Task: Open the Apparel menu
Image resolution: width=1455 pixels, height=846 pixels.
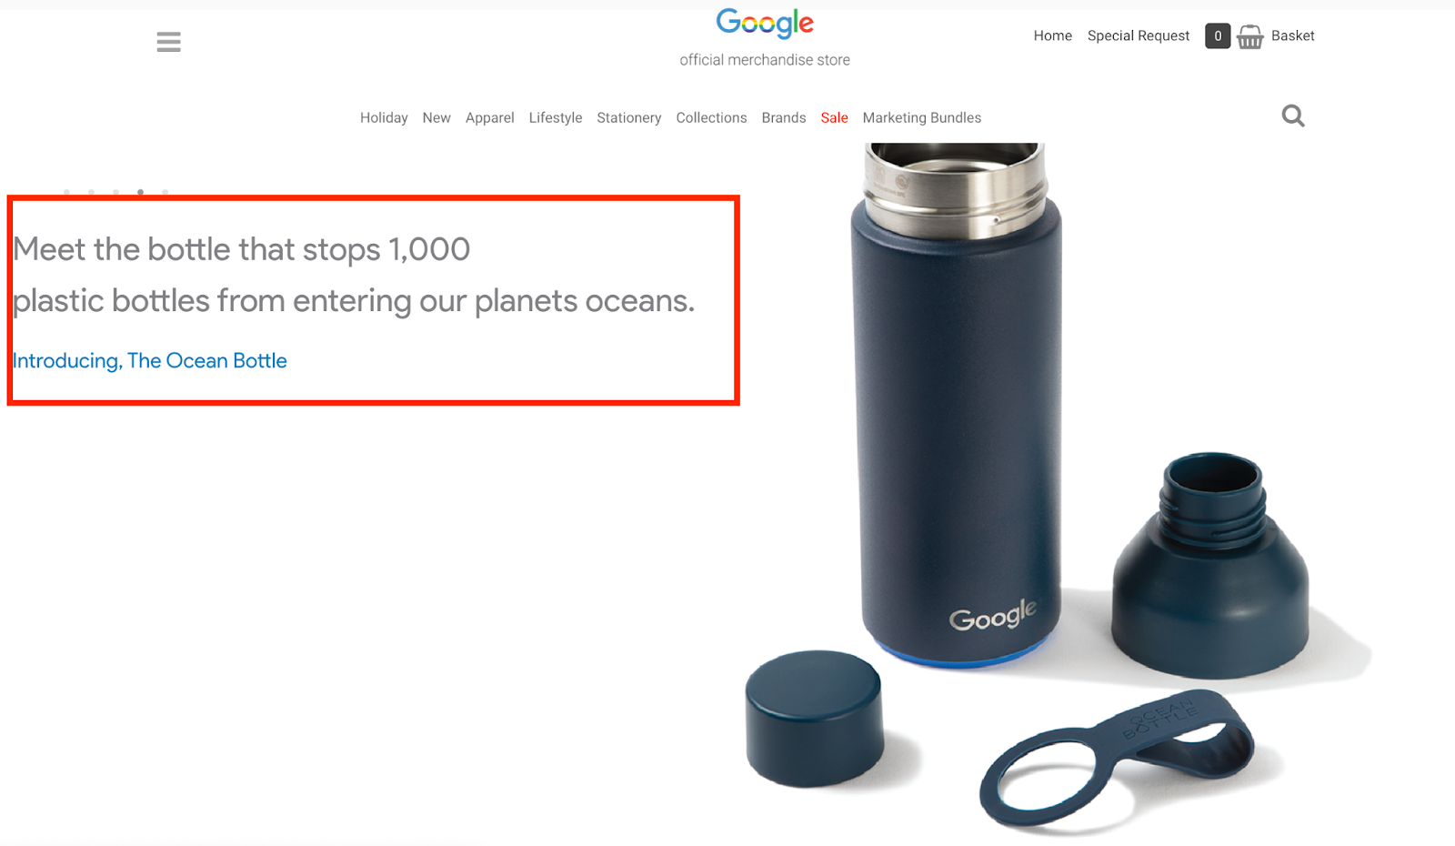Action: [490, 117]
